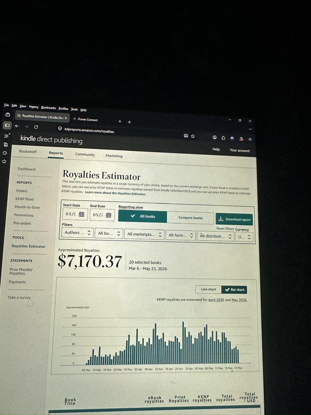Click the Help link in KDP header

pos(216,149)
